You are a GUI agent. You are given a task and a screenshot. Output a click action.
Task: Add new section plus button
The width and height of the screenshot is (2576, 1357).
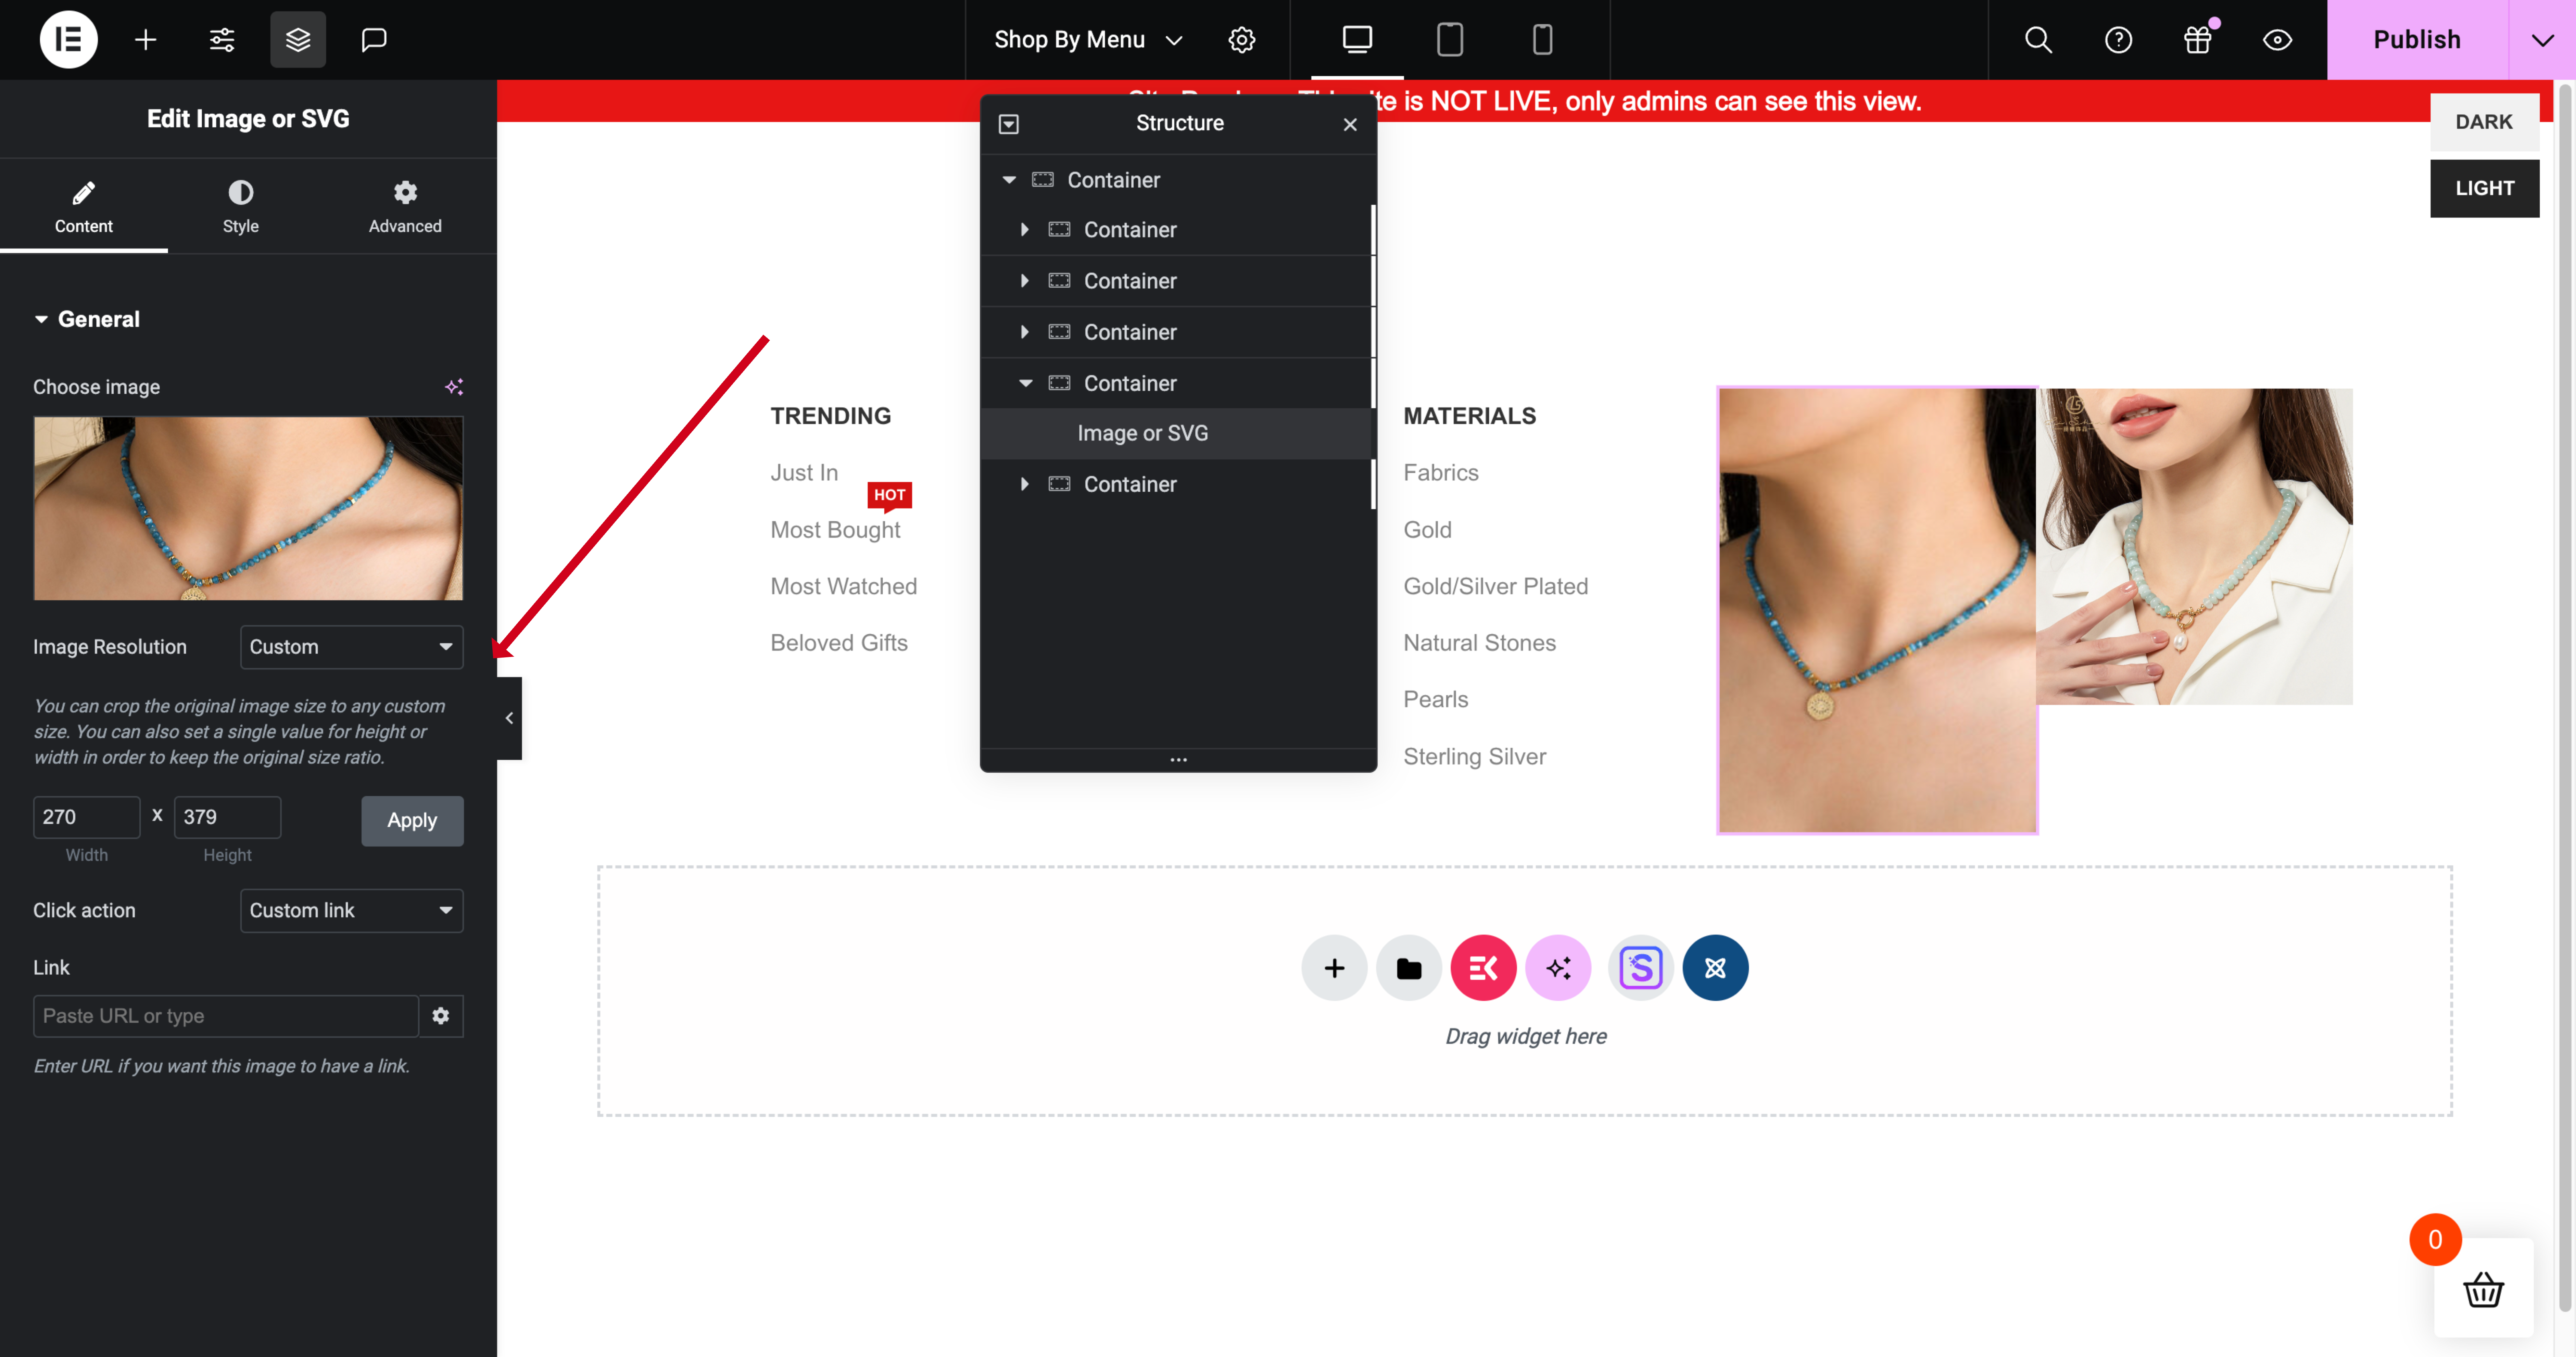tap(1334, 968)
